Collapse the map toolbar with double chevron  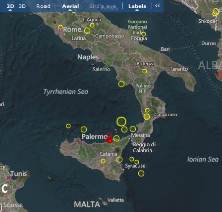[158, 6]
